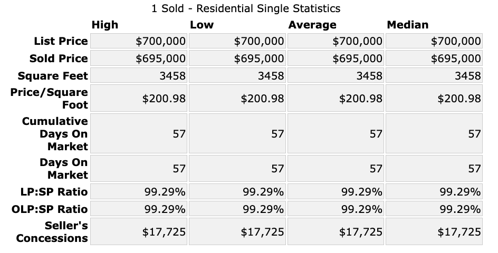Click the Average column header

[x=312, y=25]
